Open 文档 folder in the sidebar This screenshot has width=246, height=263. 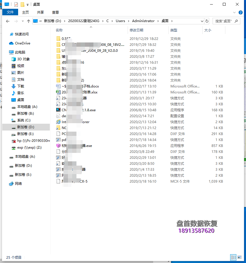(x=20, y=80)
